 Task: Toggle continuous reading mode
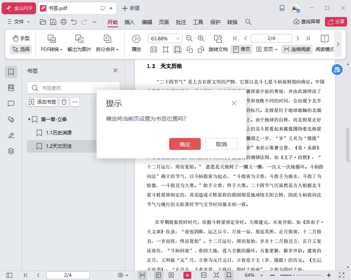[x=296, y=49]
